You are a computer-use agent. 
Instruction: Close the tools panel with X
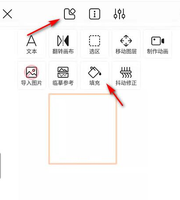[x=7, y=14]
